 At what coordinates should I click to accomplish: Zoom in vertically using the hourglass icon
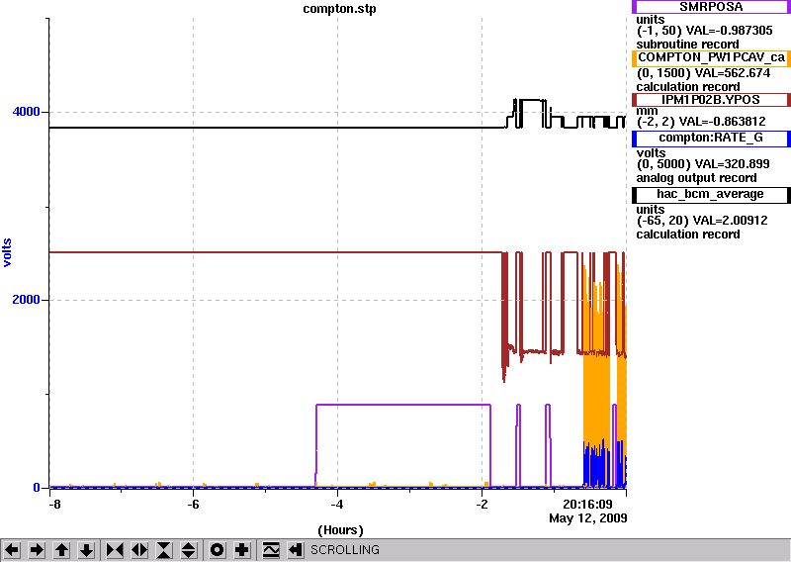click(x=164, y=549)
